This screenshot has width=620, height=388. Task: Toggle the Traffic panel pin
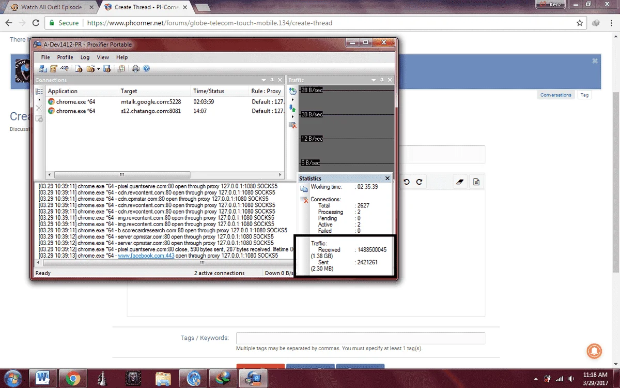[382, 80]
